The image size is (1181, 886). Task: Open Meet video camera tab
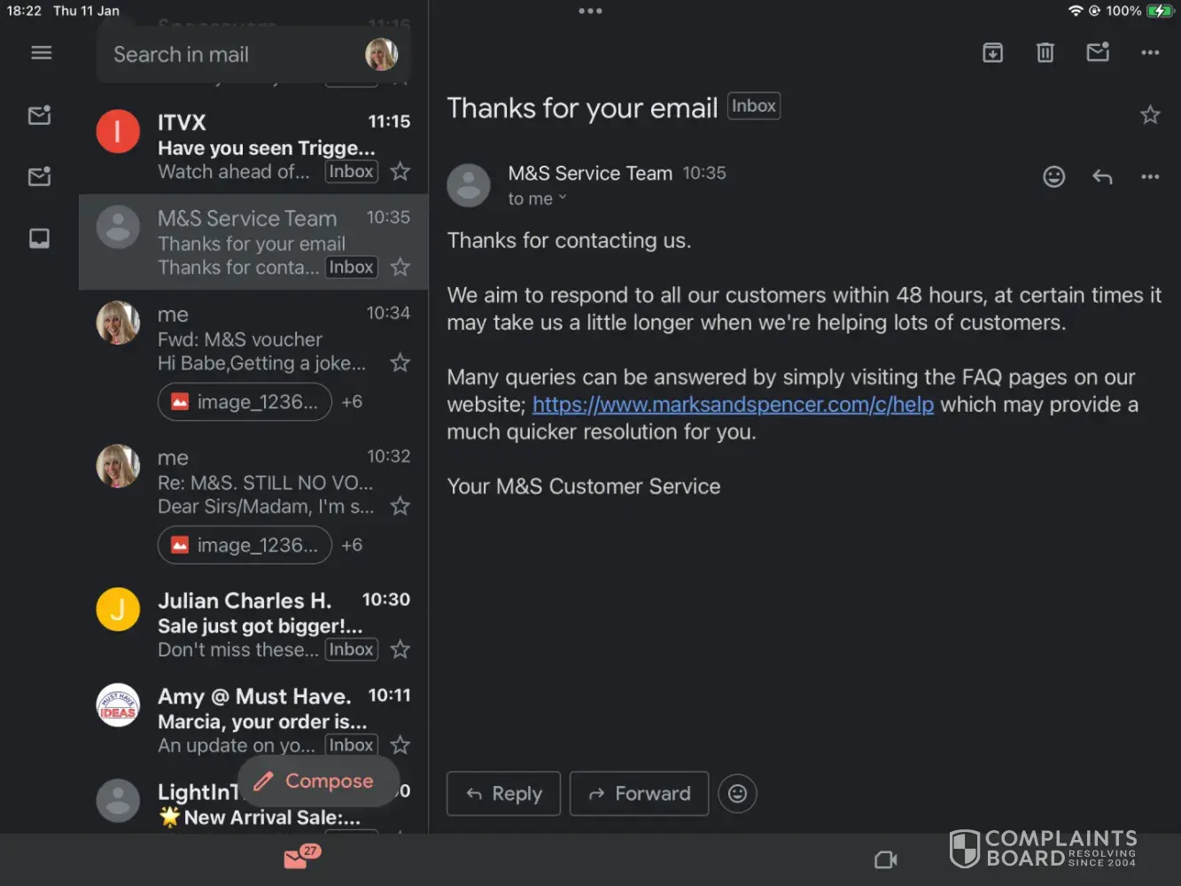[x=885, y=859]
